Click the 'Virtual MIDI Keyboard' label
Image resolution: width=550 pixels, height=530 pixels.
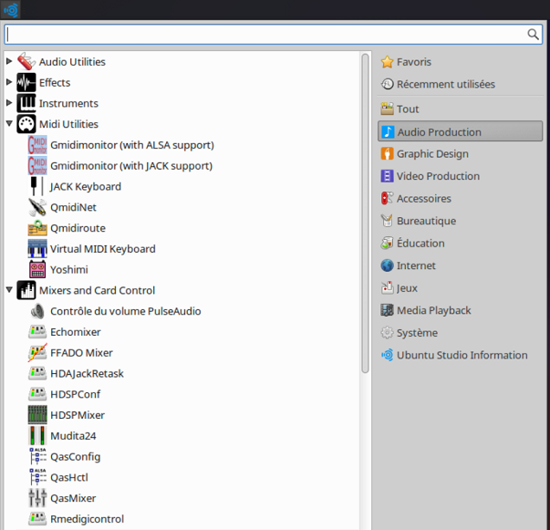pyautogui.click(x=103, y=249)
